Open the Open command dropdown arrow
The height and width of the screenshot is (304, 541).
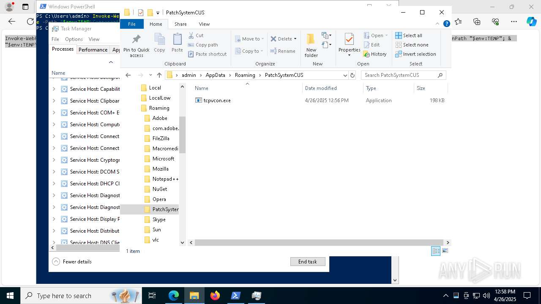coord(386,35)
